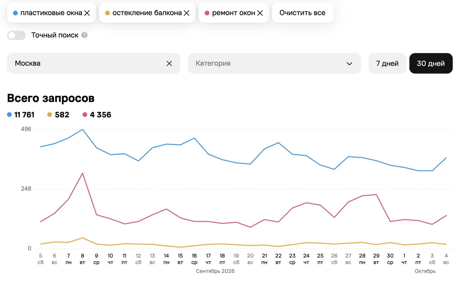Remove the пластиковые окна query chip

click(87, 13)
